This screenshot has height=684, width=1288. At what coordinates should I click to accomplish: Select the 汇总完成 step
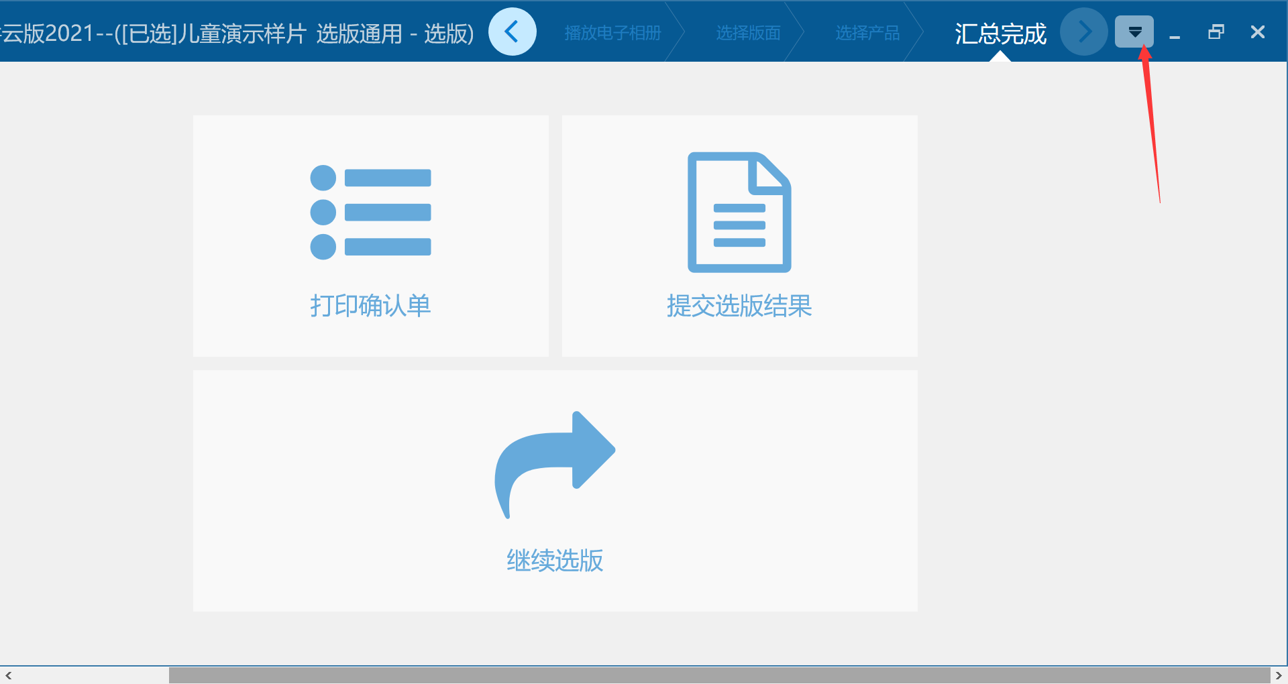pyautogui.click(x=1000, y=34)
